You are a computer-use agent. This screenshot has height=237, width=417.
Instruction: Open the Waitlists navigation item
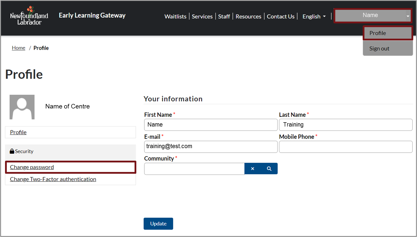[x=175, y=17]
